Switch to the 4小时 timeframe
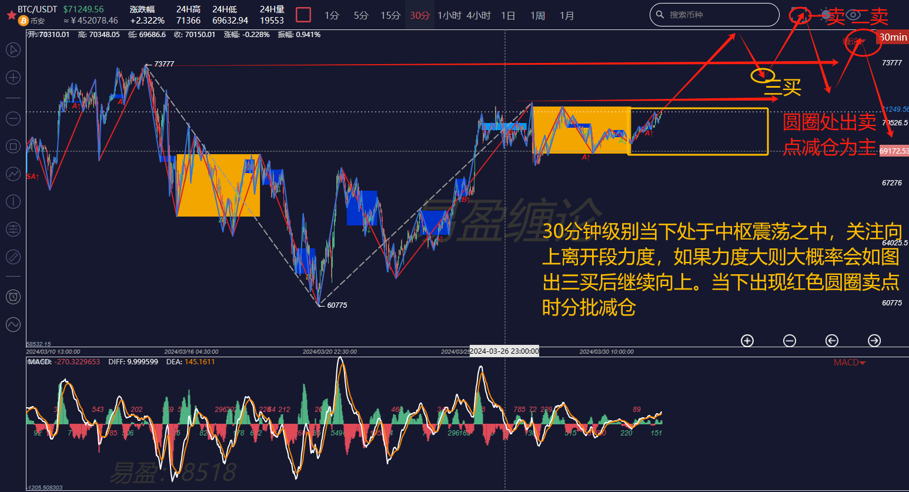 pyautogui.click(x=479, y=15)
